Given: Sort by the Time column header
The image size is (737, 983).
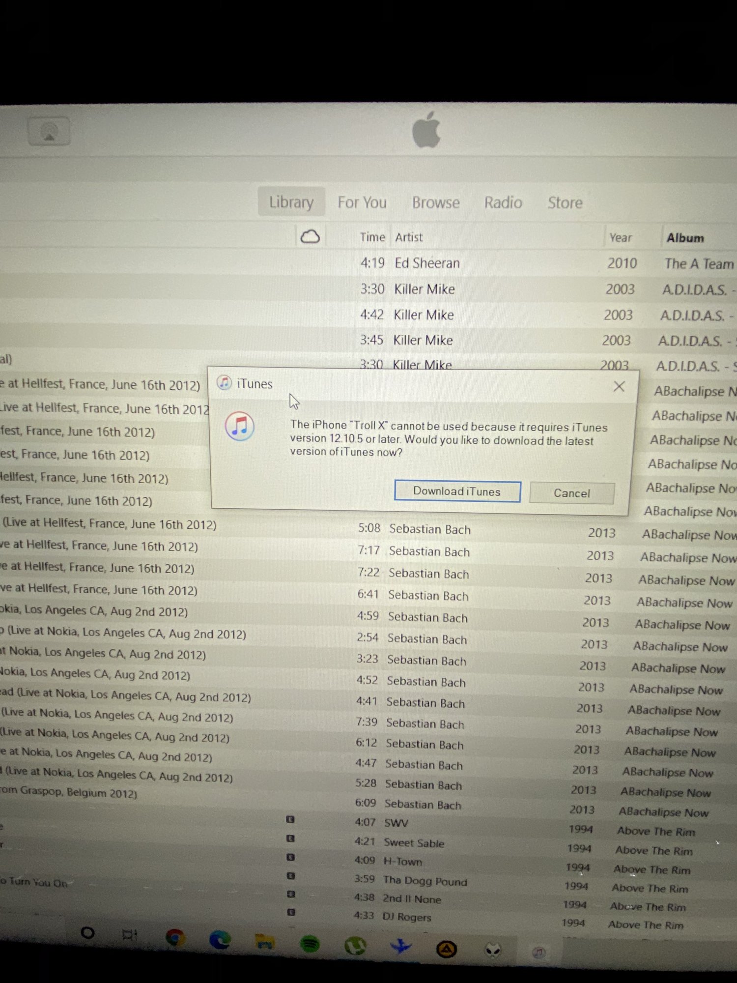Looking at the screenshot, I should pos(372,237).
